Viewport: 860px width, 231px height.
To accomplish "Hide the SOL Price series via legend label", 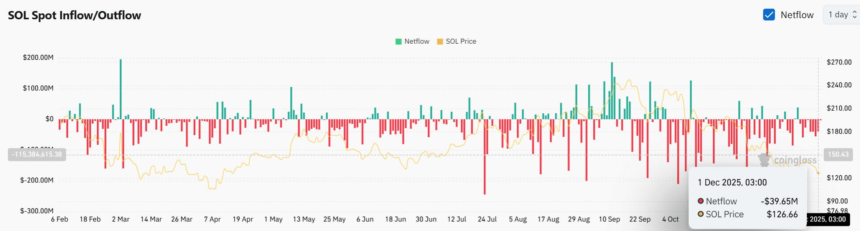I will [x=461, y=42].
